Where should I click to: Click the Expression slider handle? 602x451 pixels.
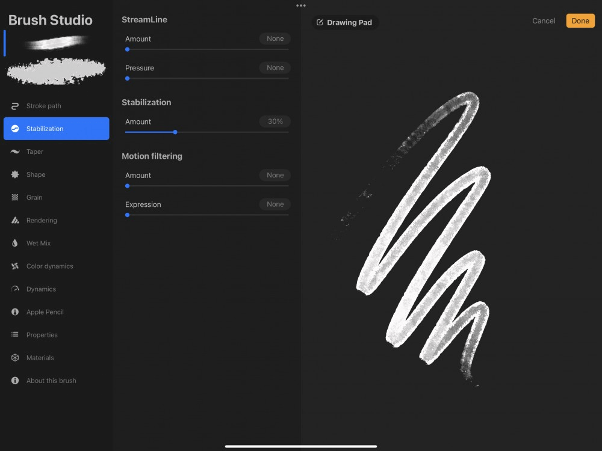pos(128,215)
